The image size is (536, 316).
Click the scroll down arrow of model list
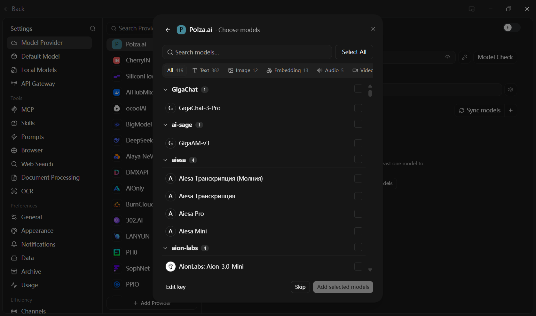click(x=370, y=270)
